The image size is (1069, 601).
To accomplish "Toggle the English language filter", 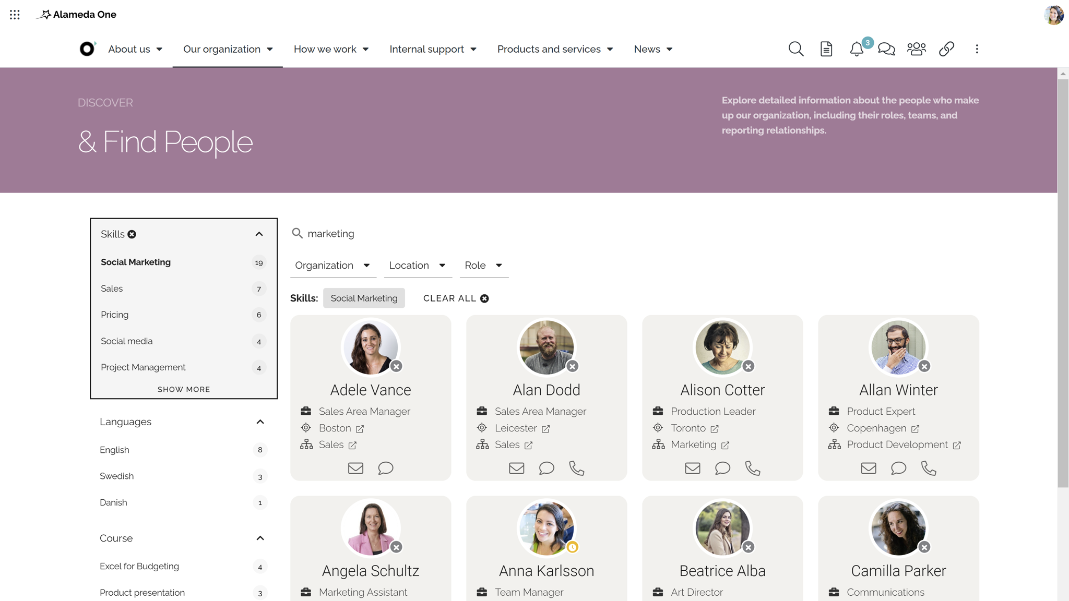I will [x=183, y=450].
